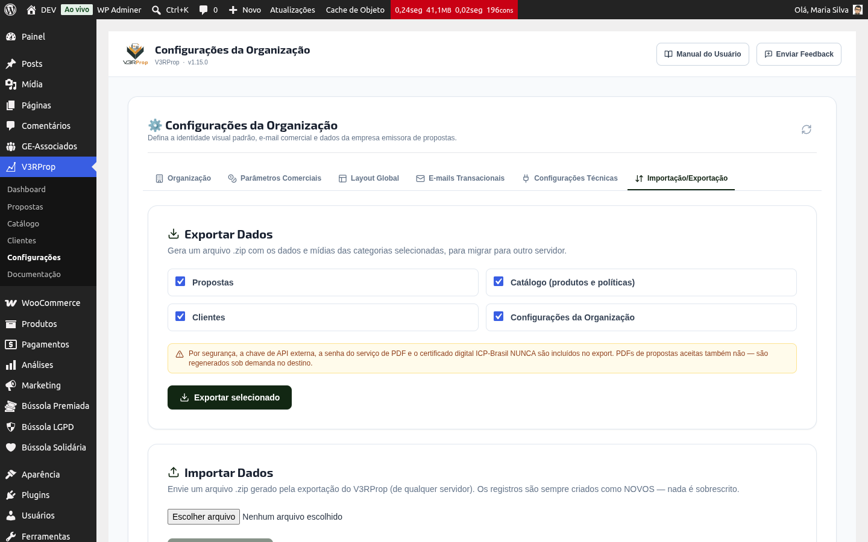The height and width of the screenshot is (542, 868).
Task: Click the Análises bar chart icon
Action: point(11,365)
